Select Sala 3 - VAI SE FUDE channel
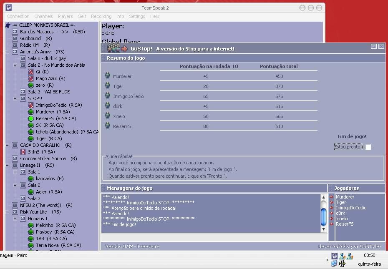388x269 pixels. [49, 92]
